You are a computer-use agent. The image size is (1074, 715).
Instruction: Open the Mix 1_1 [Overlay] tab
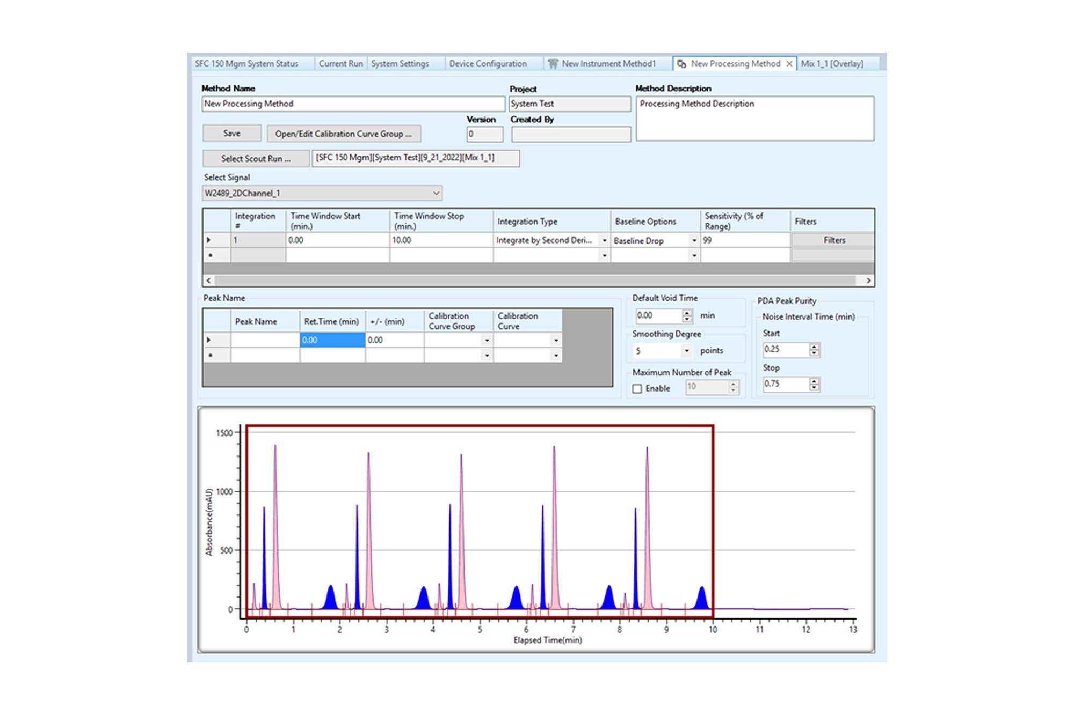pyautogui.click(x=832, y=64)
